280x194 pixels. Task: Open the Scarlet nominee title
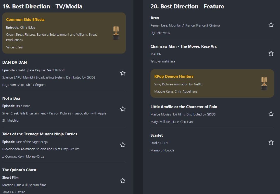(157, 135)
